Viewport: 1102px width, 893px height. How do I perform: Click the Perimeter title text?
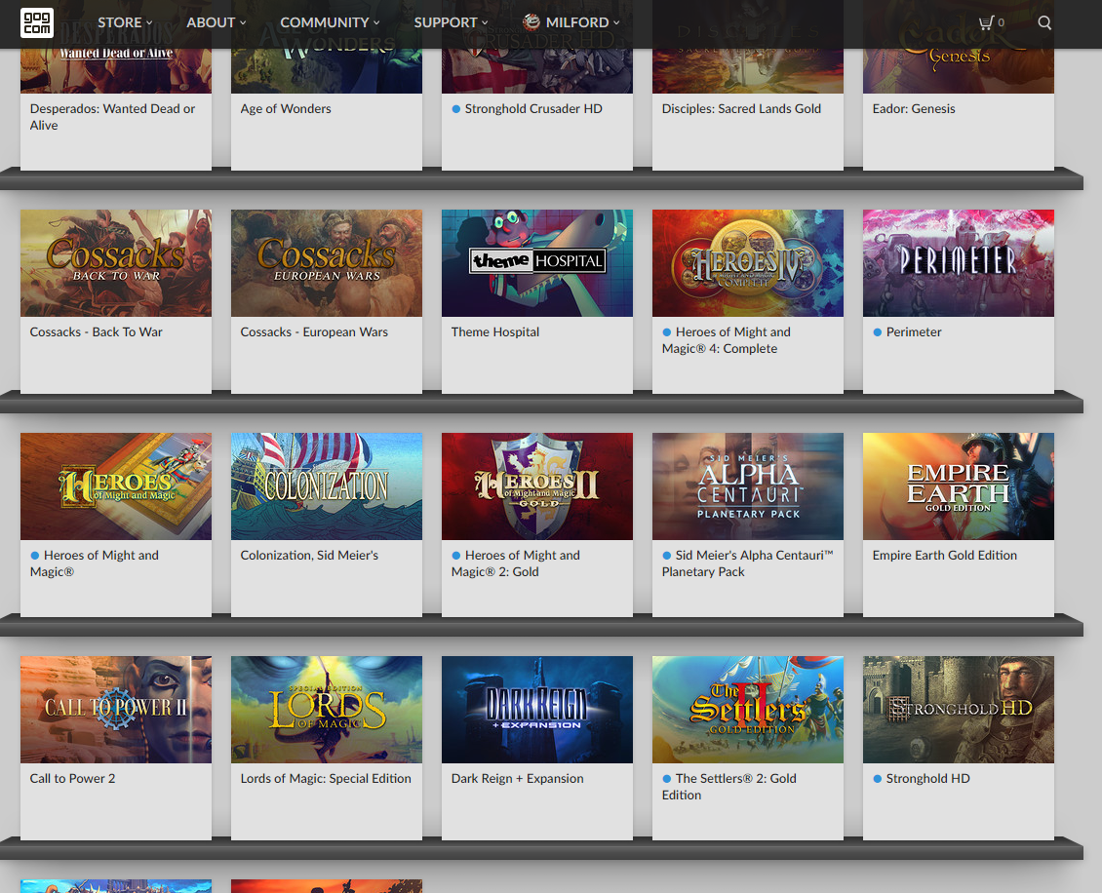tap(914, 332)
